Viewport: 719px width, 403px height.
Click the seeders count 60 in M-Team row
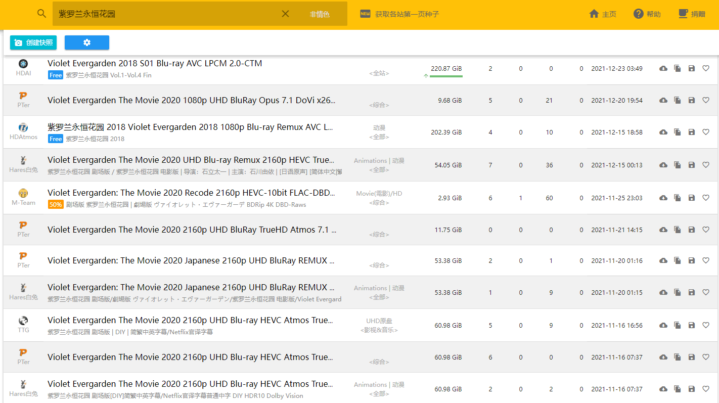coord(549,198)
